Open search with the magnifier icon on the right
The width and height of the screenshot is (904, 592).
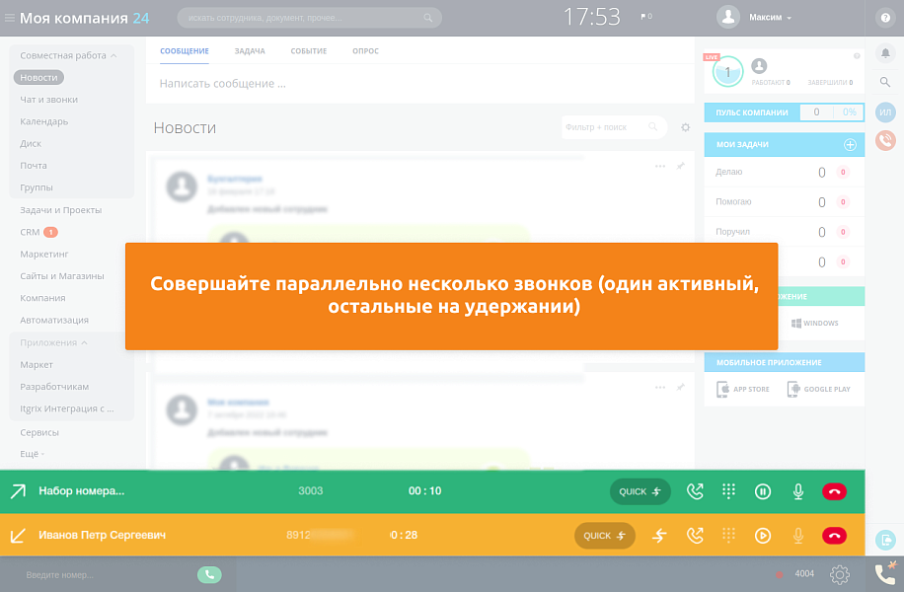(887, 80)
